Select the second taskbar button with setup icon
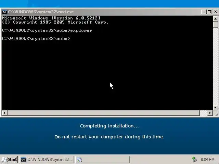Screen dimensions: 219x164 (x=103, y=160)
